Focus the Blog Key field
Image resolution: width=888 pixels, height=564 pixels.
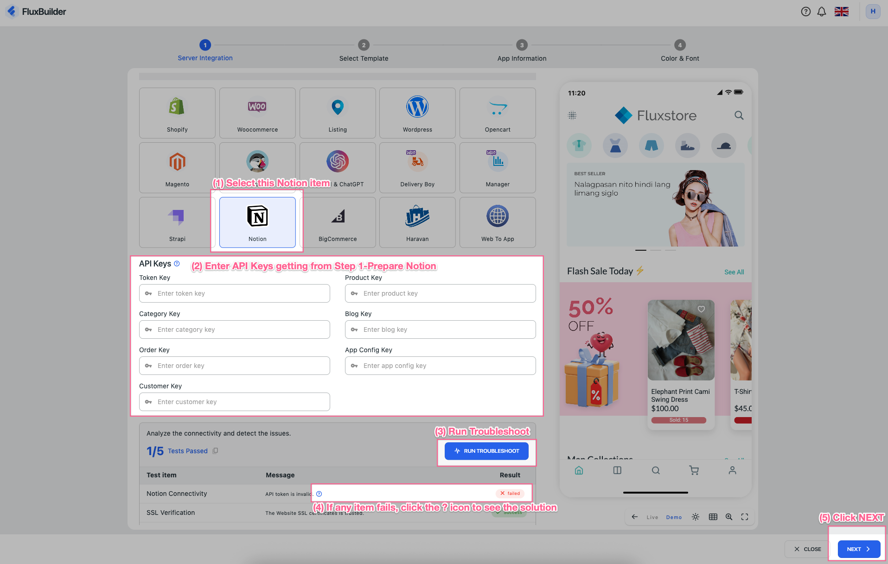pyautogui.click(x=441, y=330)
